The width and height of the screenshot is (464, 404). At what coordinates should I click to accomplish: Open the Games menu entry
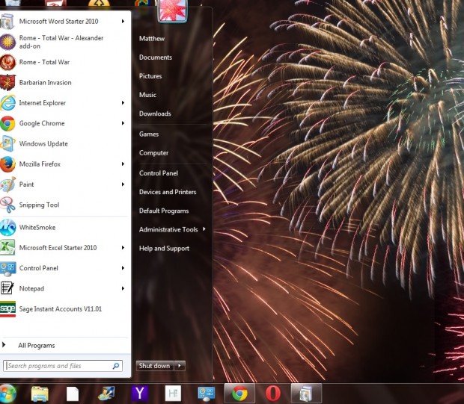pos(149,134)
